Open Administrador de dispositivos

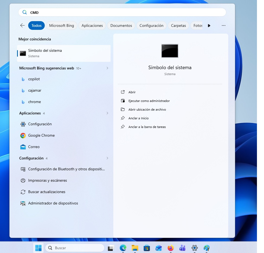[64, 203]
